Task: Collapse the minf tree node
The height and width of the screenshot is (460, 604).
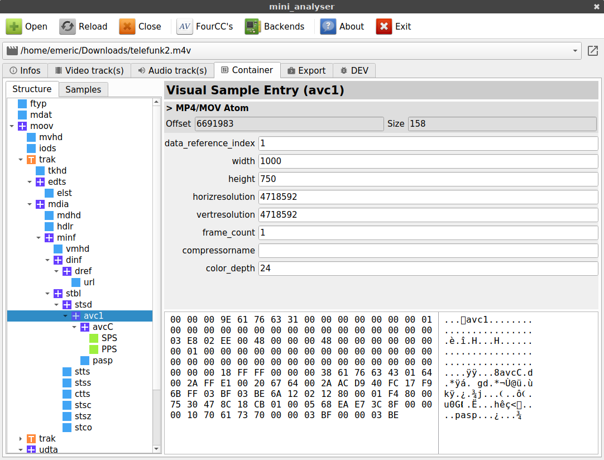Action: (39, 238)
